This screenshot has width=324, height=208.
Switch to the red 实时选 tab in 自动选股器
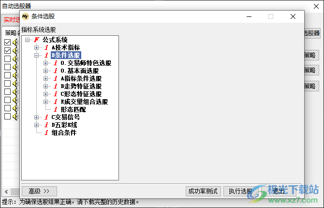click(x=12, y=20)
